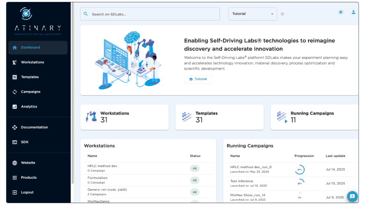Open SDK link in the sidebar
The width and height of the screenshot is (365, 205).
(38, 142)
